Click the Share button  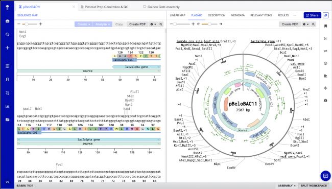312,15
